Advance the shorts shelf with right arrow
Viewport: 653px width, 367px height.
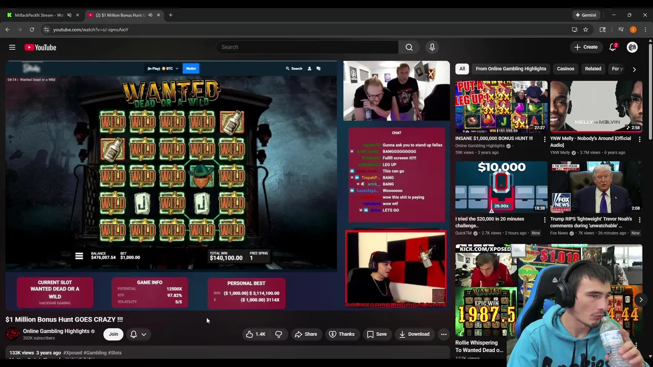641,300
